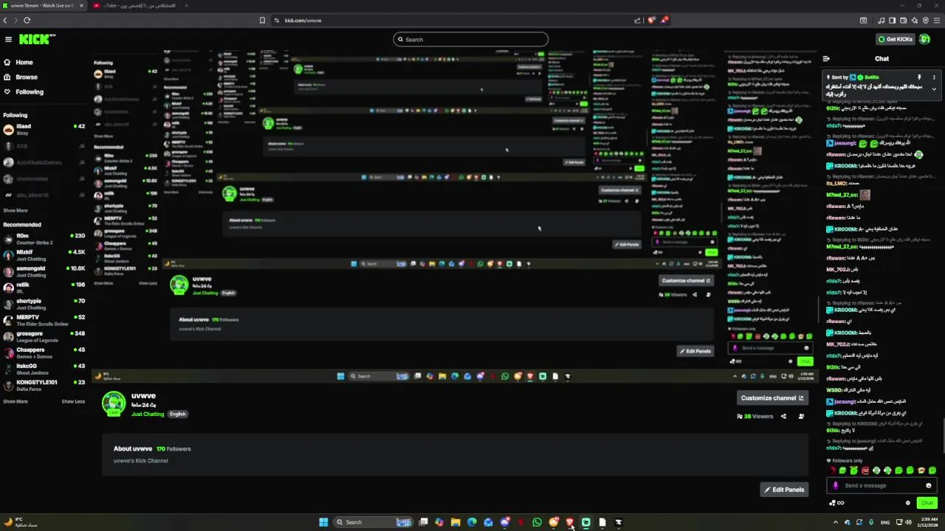
Task: Open SXB channel in Following list
Action: 44,146
